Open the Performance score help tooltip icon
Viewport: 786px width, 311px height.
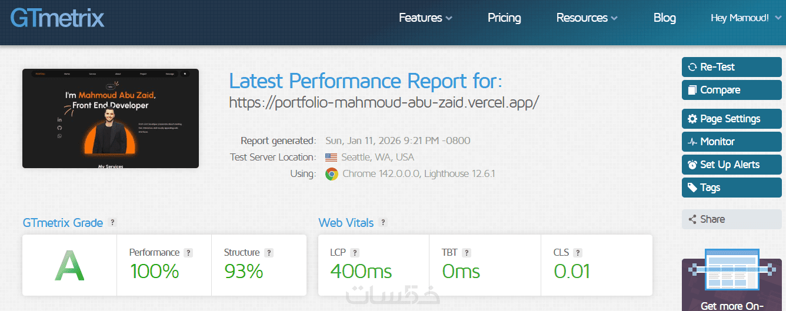(x=188, y=253)
